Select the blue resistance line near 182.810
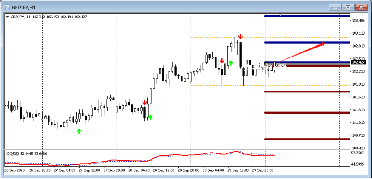The width and height of the screenshot is (372, 179). (307, 43)
